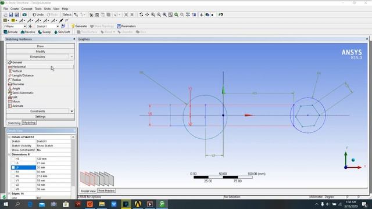Toggle the V1 dimension checkbox
This screenshot has width=372, height=209.
(13, 181)
